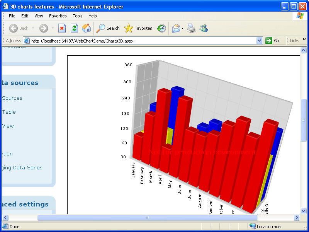
Task: Refresh the page with the Refresh icon
Action: (x=74, y=28)
